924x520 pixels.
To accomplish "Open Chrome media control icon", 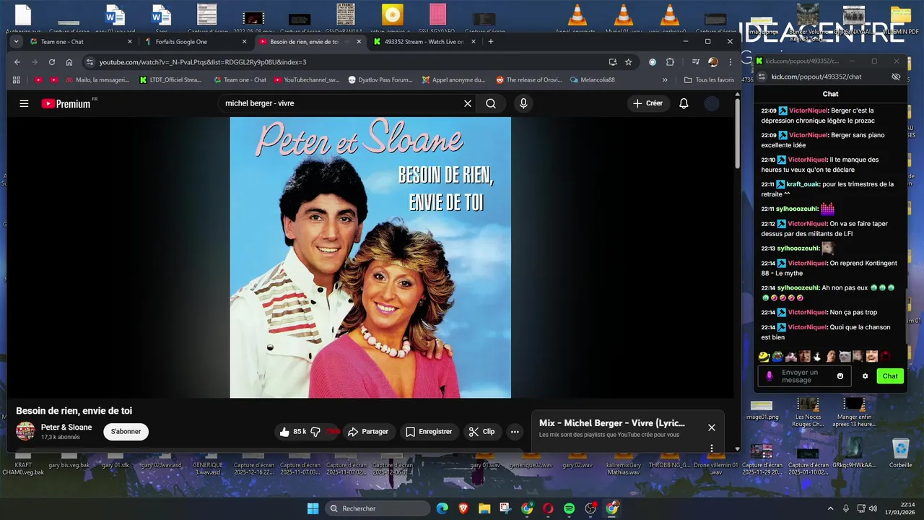I will coord(695,62).
